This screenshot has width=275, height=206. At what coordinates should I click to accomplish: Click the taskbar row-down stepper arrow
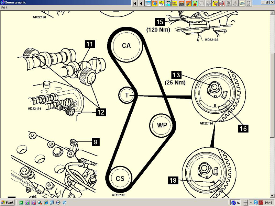[x=245, y=204]
